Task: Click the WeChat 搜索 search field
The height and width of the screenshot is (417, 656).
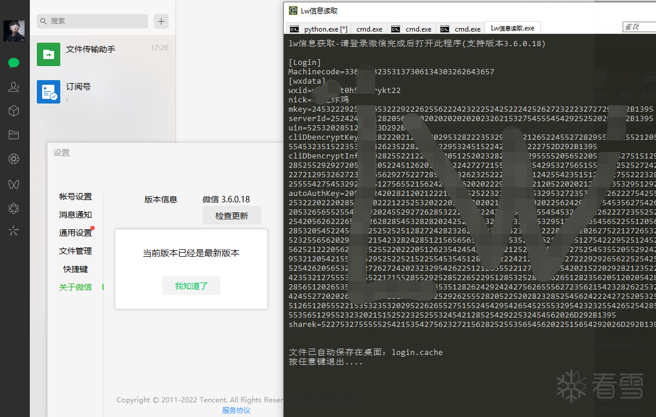Action: click(92, 21)
